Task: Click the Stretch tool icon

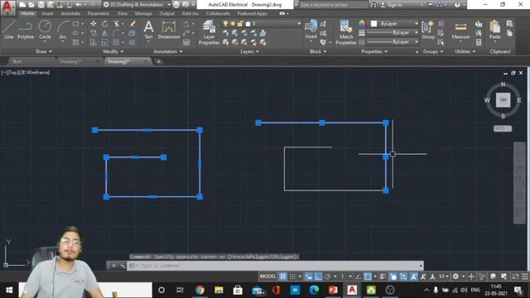Action: [94, 42]
